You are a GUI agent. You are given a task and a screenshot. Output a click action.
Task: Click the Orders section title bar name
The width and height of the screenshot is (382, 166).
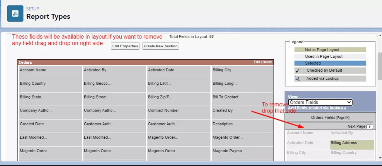pos(25,62)
